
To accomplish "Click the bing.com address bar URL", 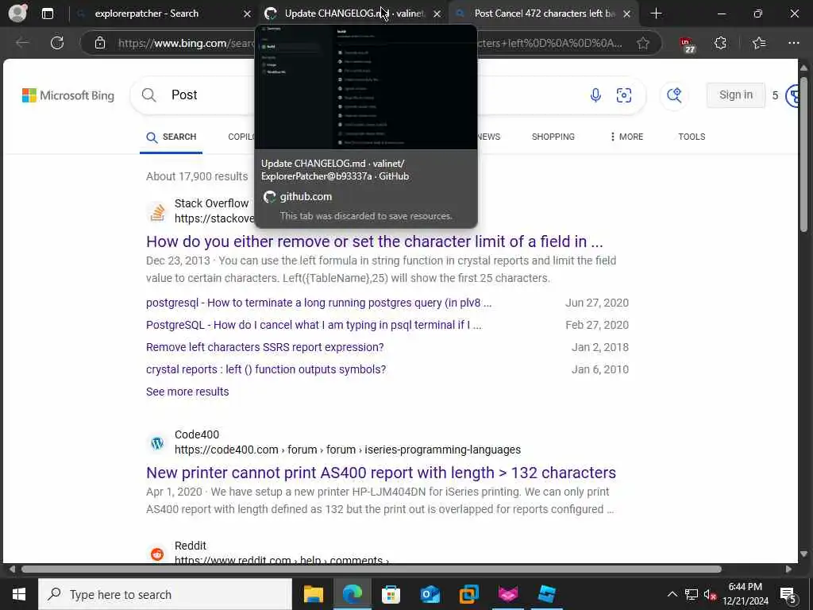I will click(x=187, y=43).
